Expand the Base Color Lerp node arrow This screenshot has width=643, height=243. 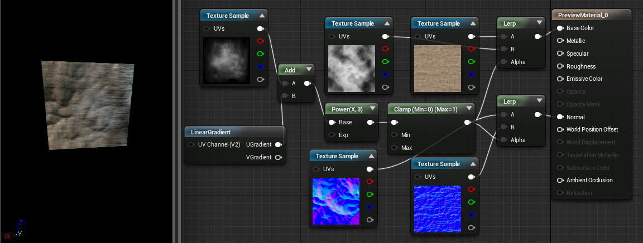539,23
